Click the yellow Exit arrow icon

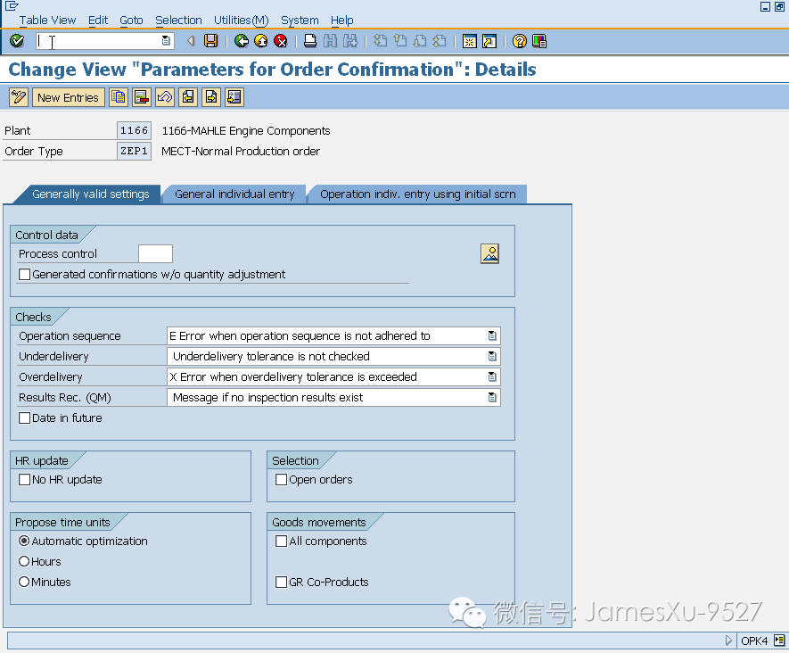pos(261,41)
